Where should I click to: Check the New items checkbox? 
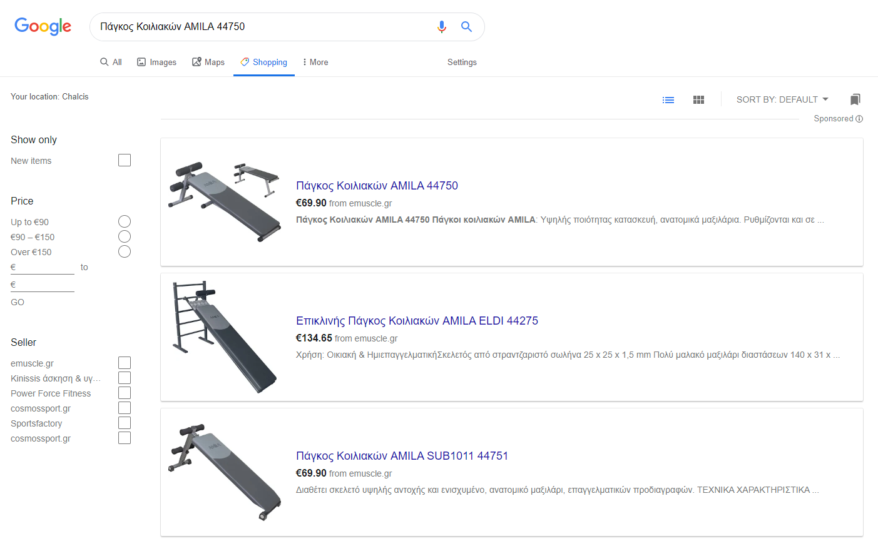click(125, 160)
